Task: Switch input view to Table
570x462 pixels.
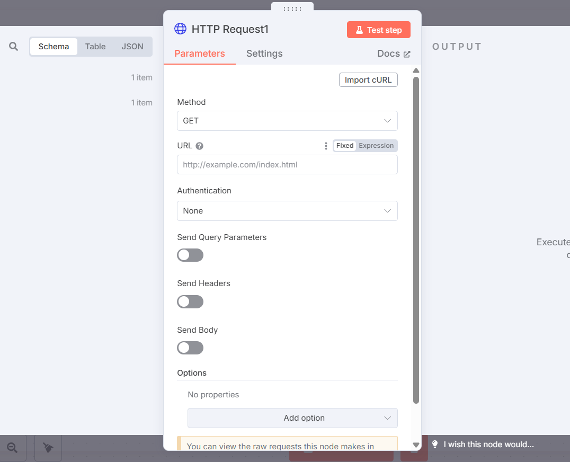Action: click(95, 47)
